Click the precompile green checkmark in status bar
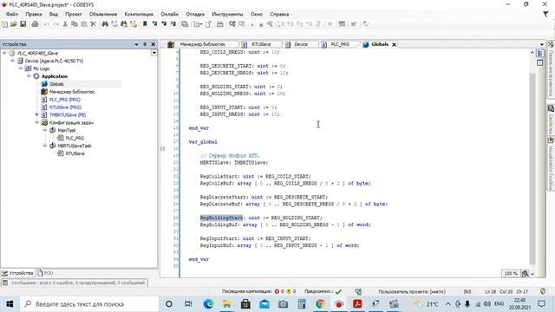555x312 pixels. click(338, 291)
